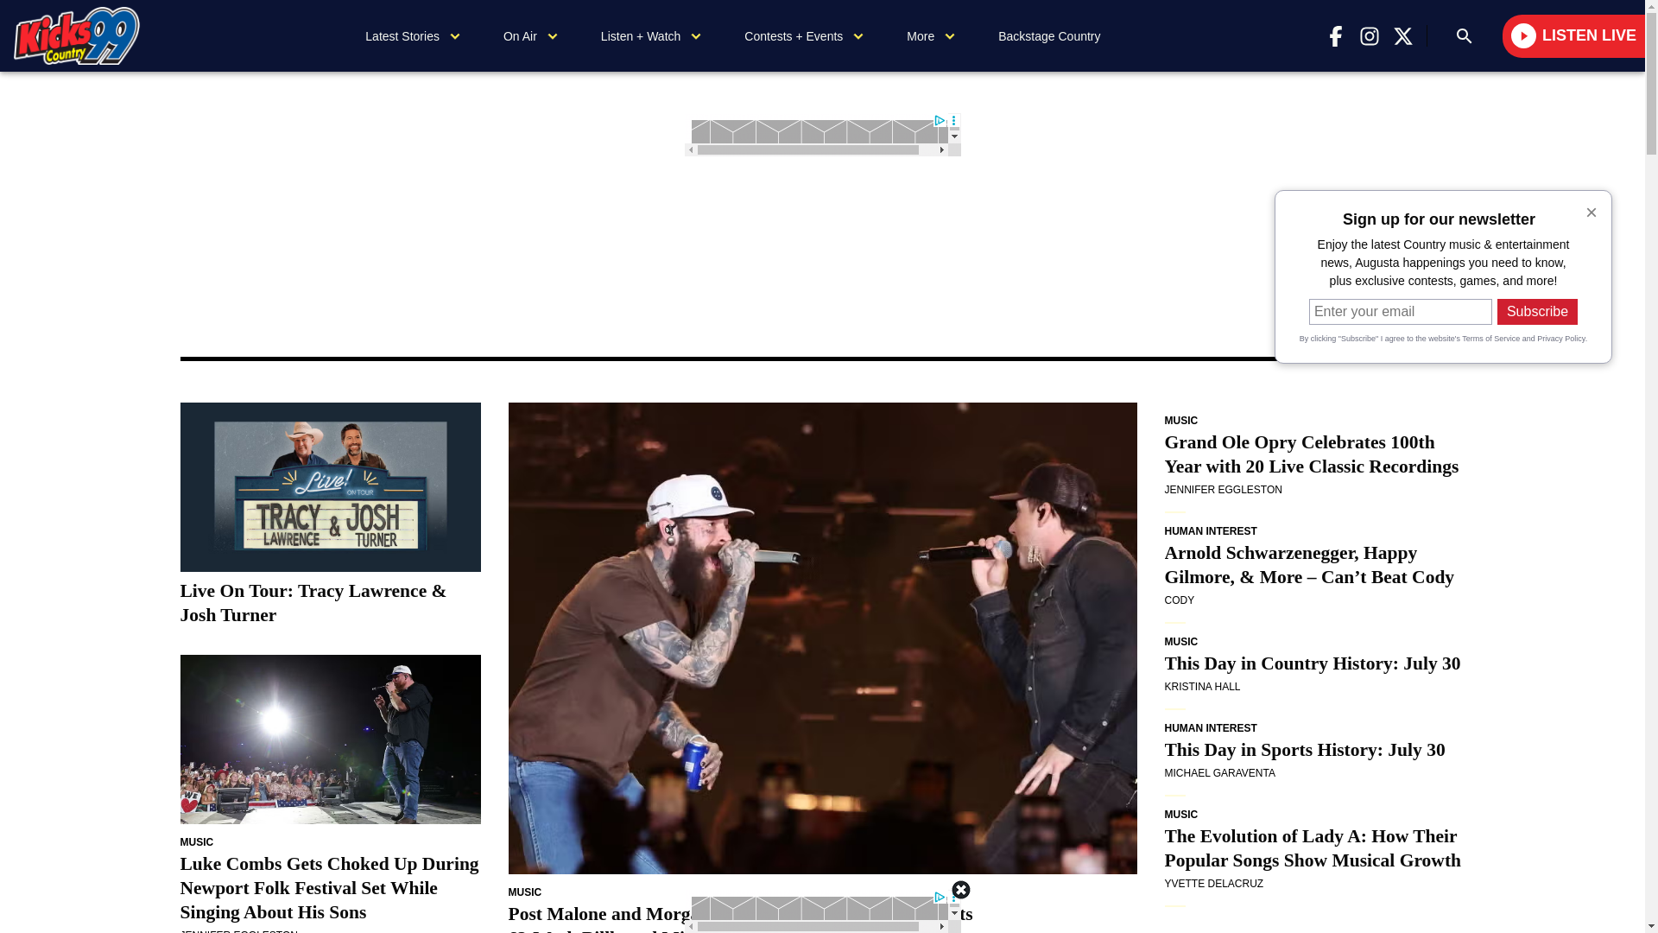
Task: Read This Day in Sports History article
Action: 1304,750
